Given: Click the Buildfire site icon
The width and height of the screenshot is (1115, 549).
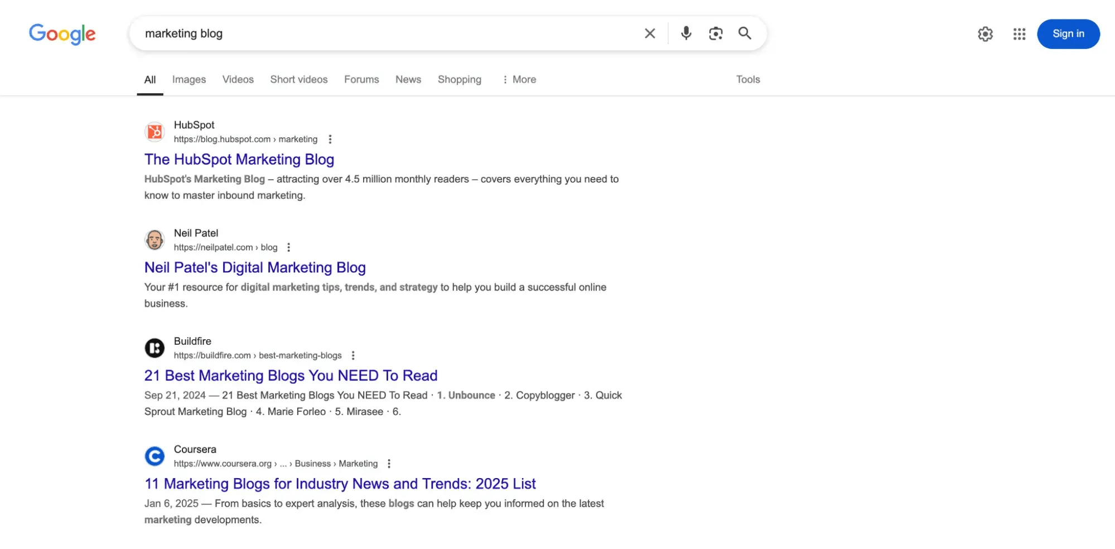Looking at the screenshot, I should [155, 348].
